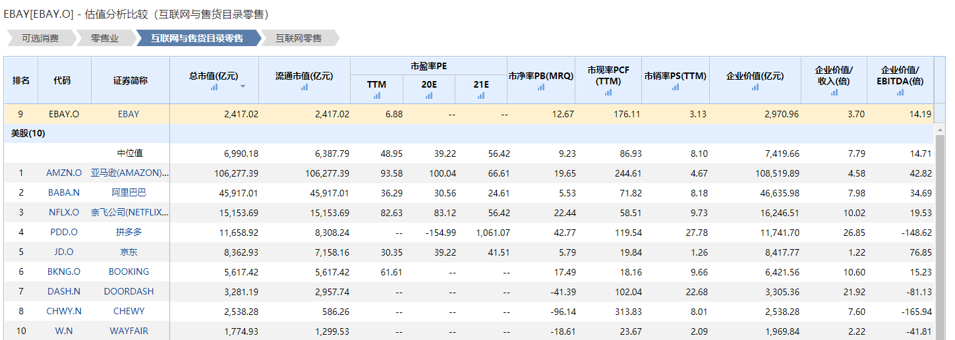
Task: Toggle sort arrow on 总市值 column
Action: click(x=243, y=87)
